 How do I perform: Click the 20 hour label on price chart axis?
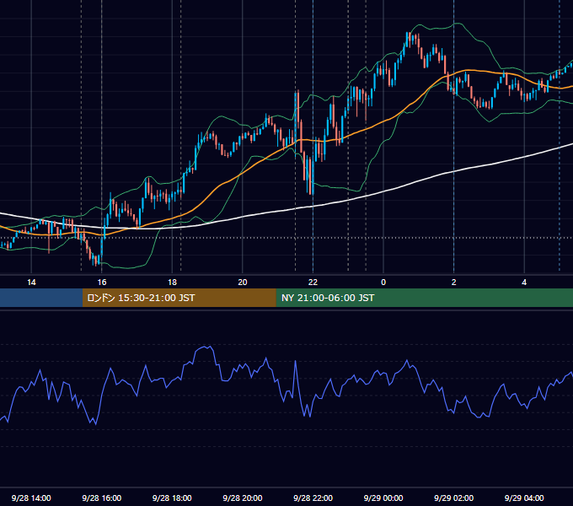click(243, 283)
